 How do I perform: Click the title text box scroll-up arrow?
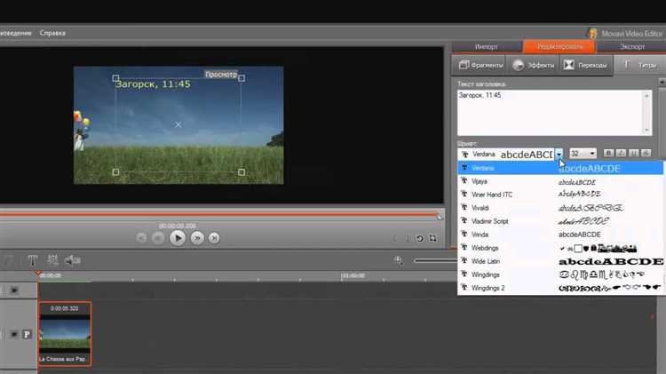646,96
